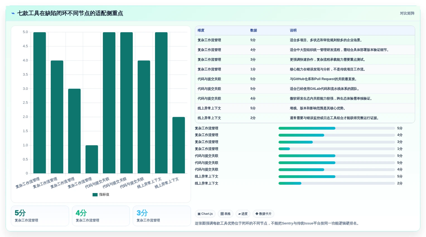This screenshot has height=237, width=426.
Task: Click the footer note mentioning Sentry与传统Issue平台
Action: click(277, 223)
